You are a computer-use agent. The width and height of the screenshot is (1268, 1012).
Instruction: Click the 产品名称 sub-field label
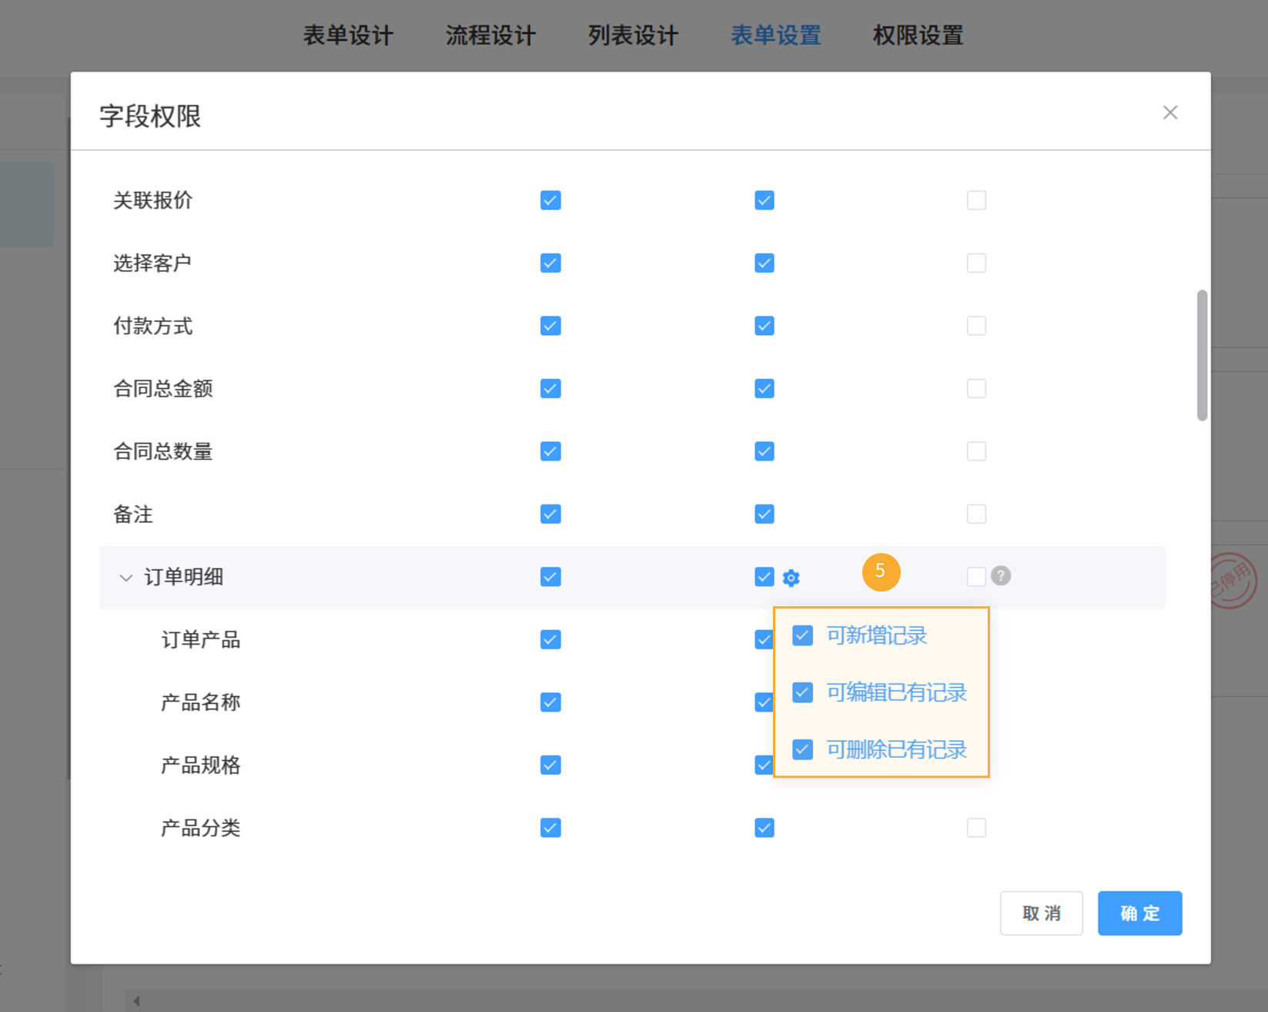(x=200, y=702)
